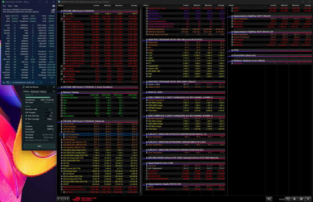
Task: Select DRAM Read Bandwidth sensor icon
Action: (147, 29)
